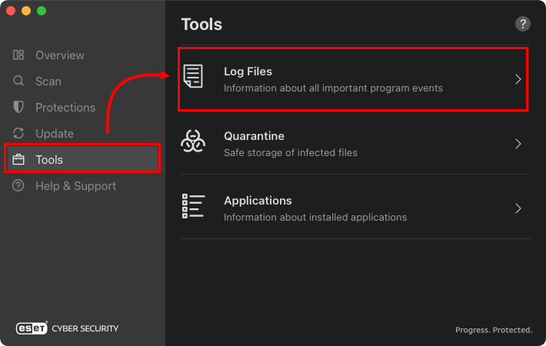
Task: Click the Quarantine biohazard icon
Action: pos(193,143)
